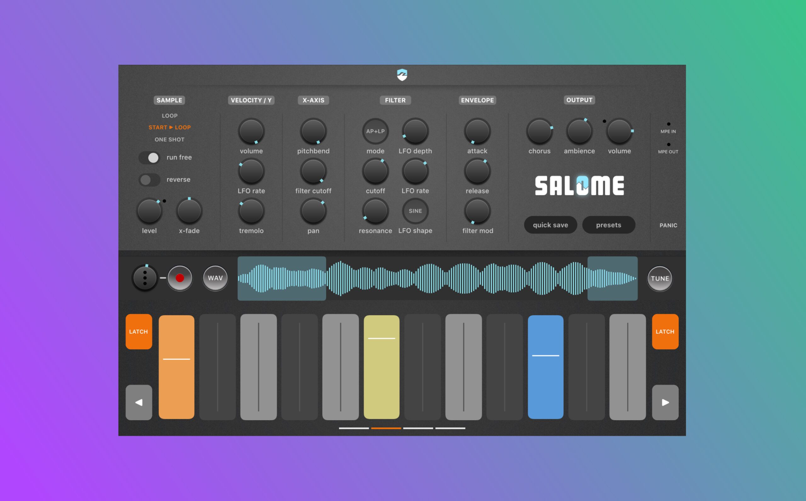Click the velocity LFO rate knob
This screenshot has width=806, height=501.
251,171
